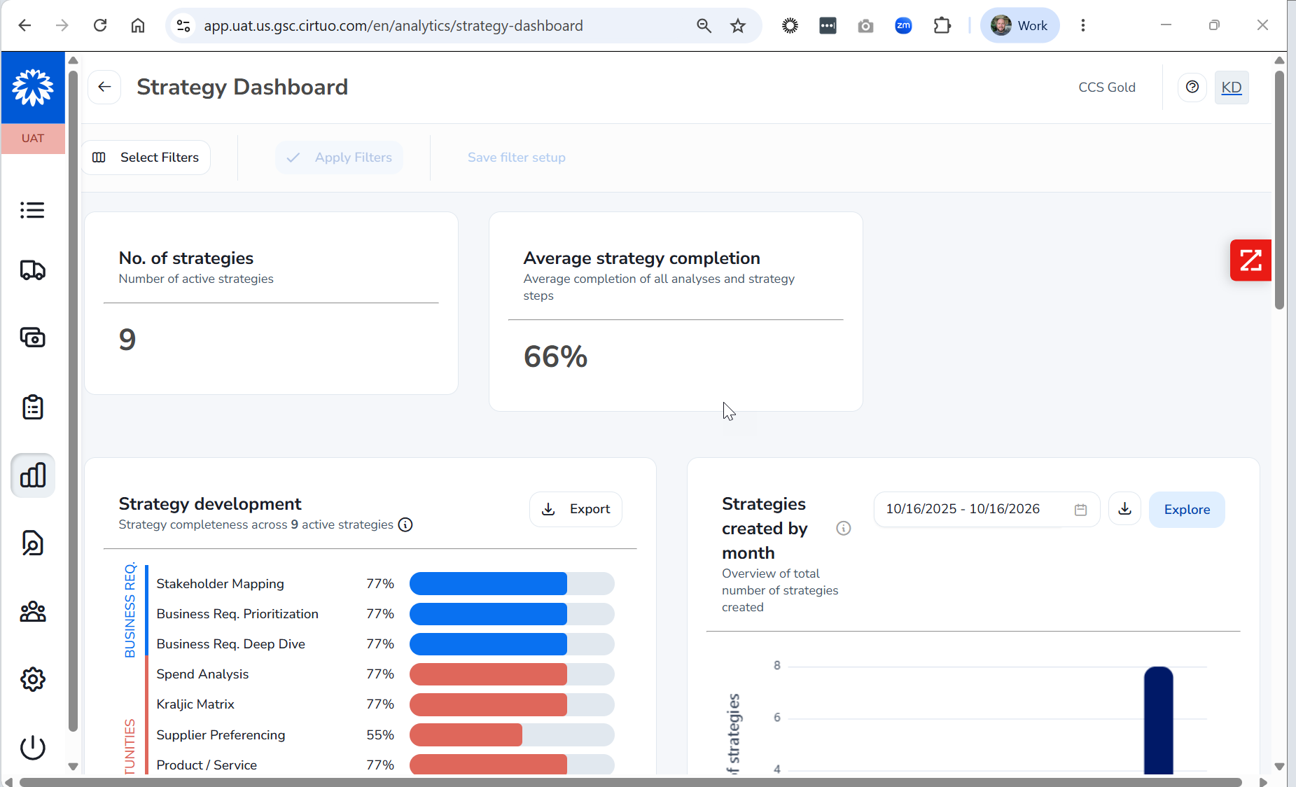This screenshot has height=787, width=1296.
Task: Click the date range input 10/16/2025 - 10/16/2026
Action: 987,509
